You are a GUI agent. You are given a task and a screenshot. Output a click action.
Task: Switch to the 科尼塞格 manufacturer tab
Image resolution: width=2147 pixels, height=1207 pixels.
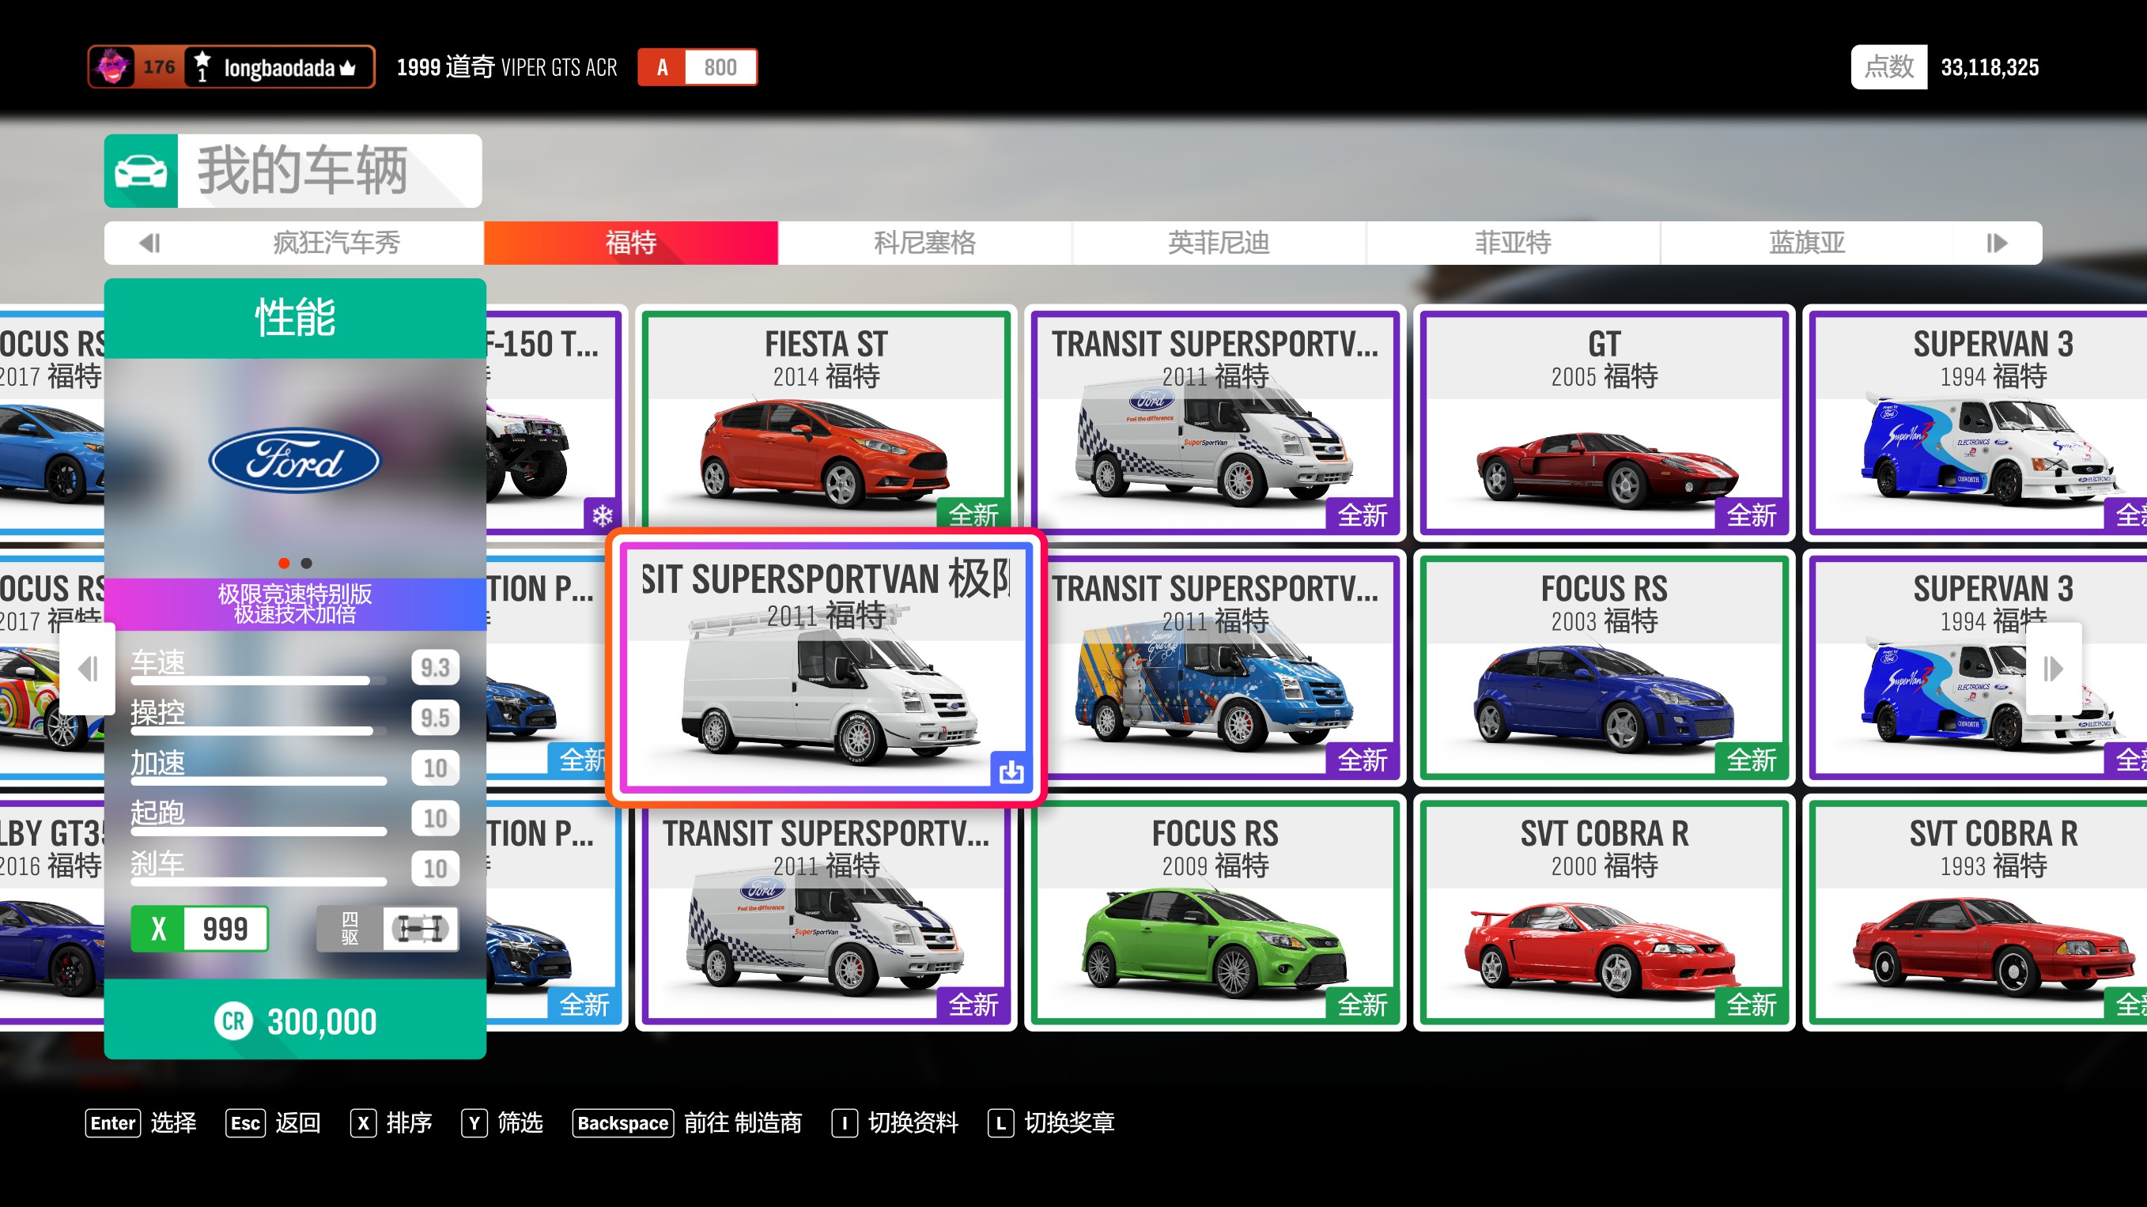(x=924, y=243)
